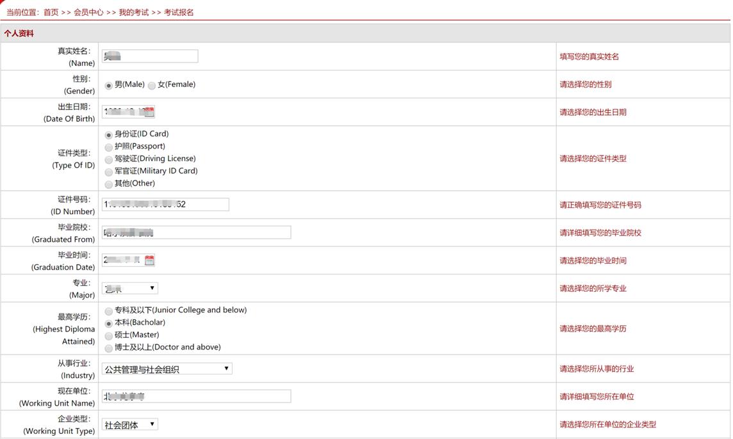
Task: Open the 从事行业 Industry dropdown
Action: point(167,369)
